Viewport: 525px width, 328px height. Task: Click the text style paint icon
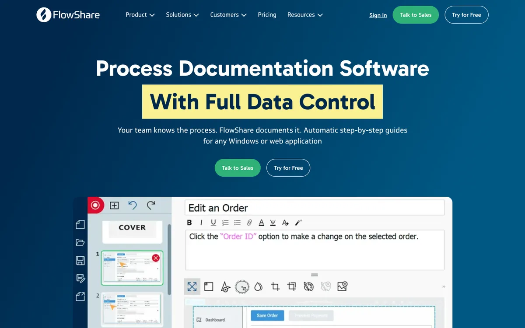pos(285,223)
